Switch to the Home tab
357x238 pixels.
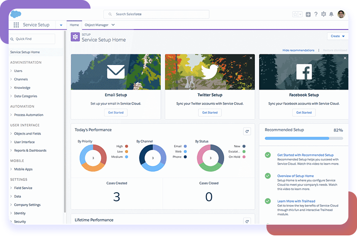coord(74,25)
